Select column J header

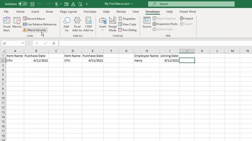coord(187,51)
